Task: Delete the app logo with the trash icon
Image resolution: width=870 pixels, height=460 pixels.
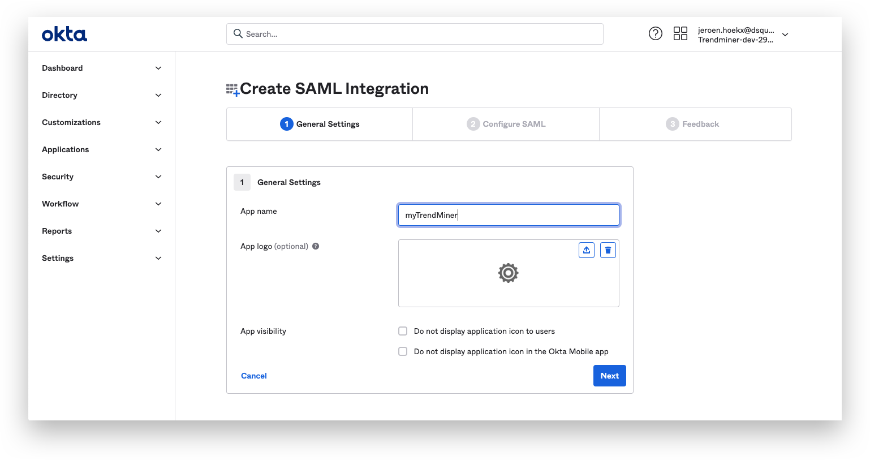Action: pyautogui.click(x=608, y=250)
